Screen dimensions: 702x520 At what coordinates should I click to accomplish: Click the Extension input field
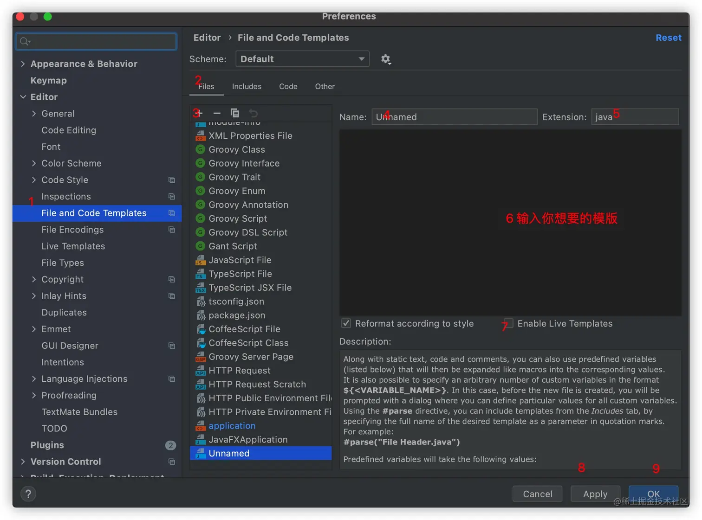635,117
